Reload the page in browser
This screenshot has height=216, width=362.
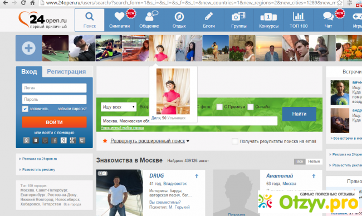(x=23, y=3)
